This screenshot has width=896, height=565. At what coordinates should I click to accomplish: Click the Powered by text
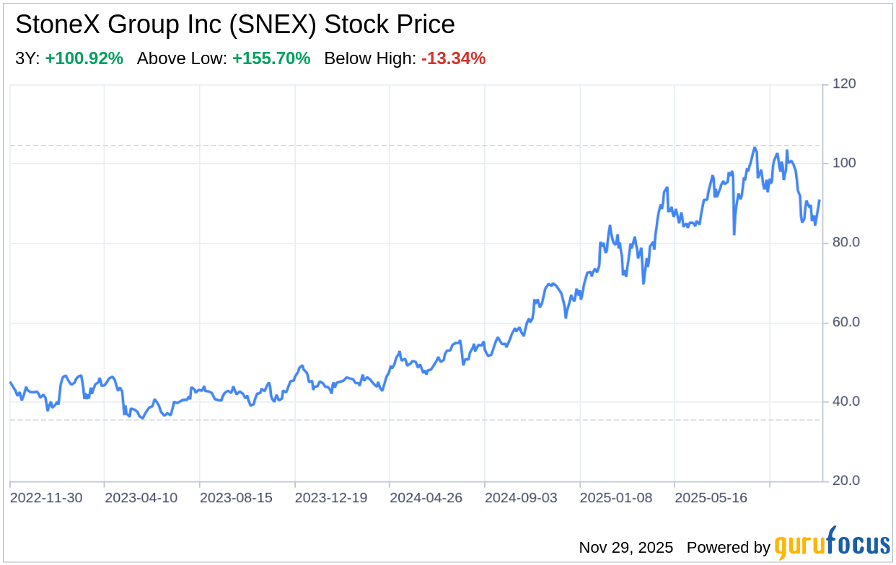pos(728,548)
